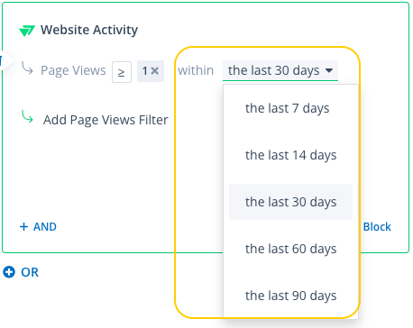This screenshot has height=328, width=413.
Task: Click the blue plus circle icon beside OR
Action: coord(9,272)
